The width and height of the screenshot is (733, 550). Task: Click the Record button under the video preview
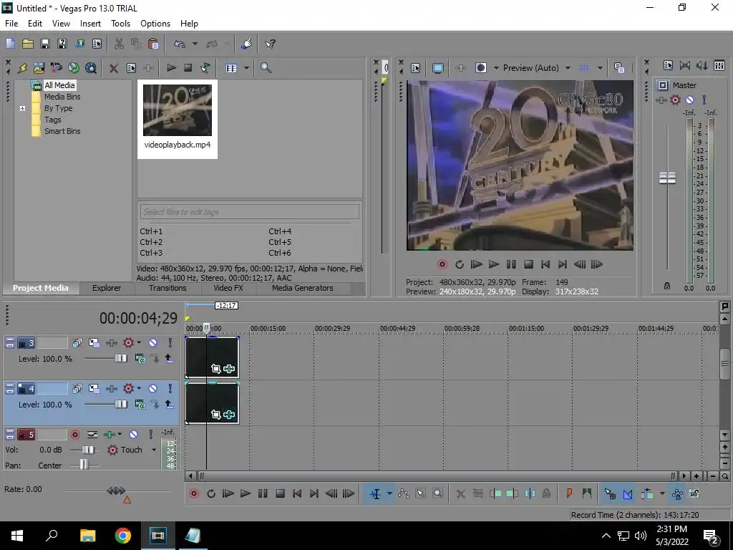coord(442,264)
